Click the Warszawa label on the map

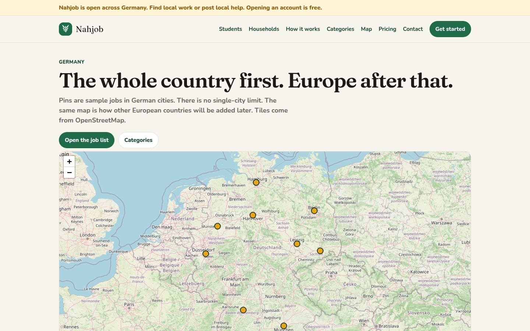[442, 223]
